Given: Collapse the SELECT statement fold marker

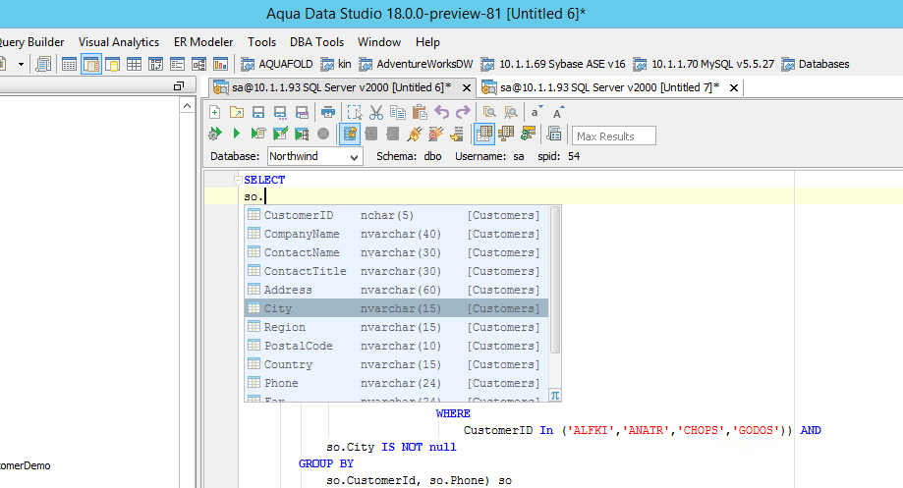Looking at the screenshot, I should [238, 180].
